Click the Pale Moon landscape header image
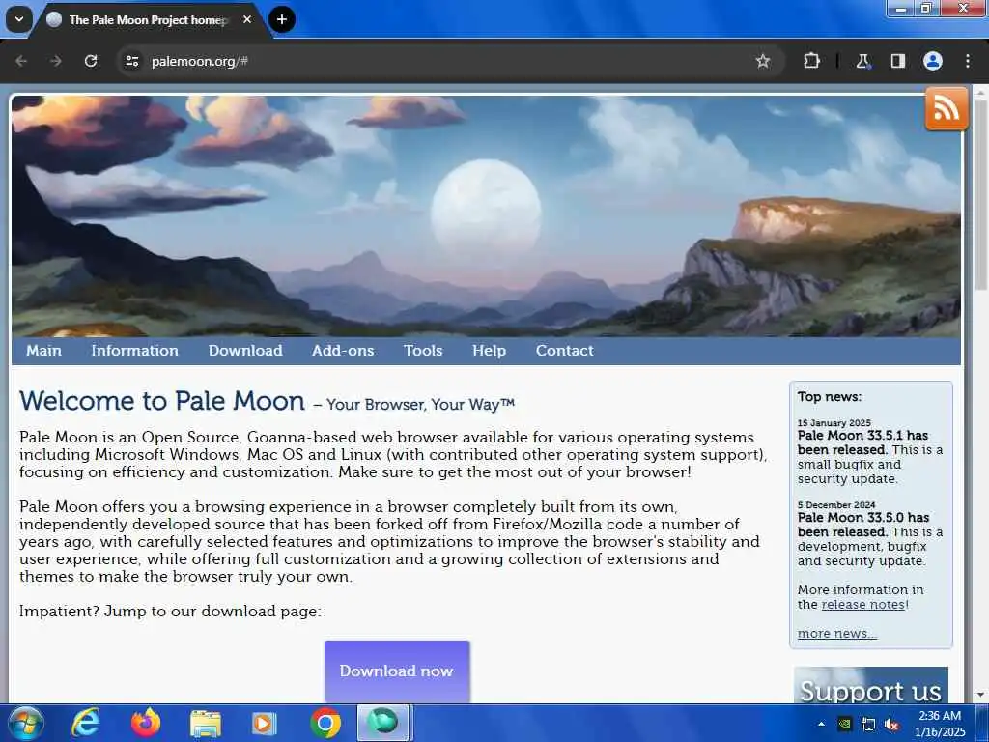The width and height of the screenshot is (989, 742). click(x=486, y=215)
